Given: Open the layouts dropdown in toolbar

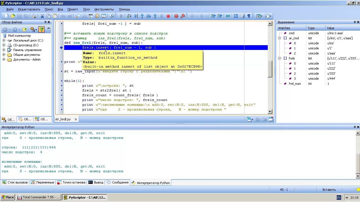Looking at the screenshot, I should pos(260,16).
